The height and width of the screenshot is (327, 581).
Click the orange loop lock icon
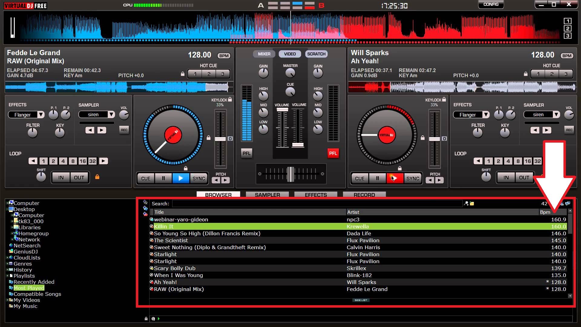click(x=97, y=177)
